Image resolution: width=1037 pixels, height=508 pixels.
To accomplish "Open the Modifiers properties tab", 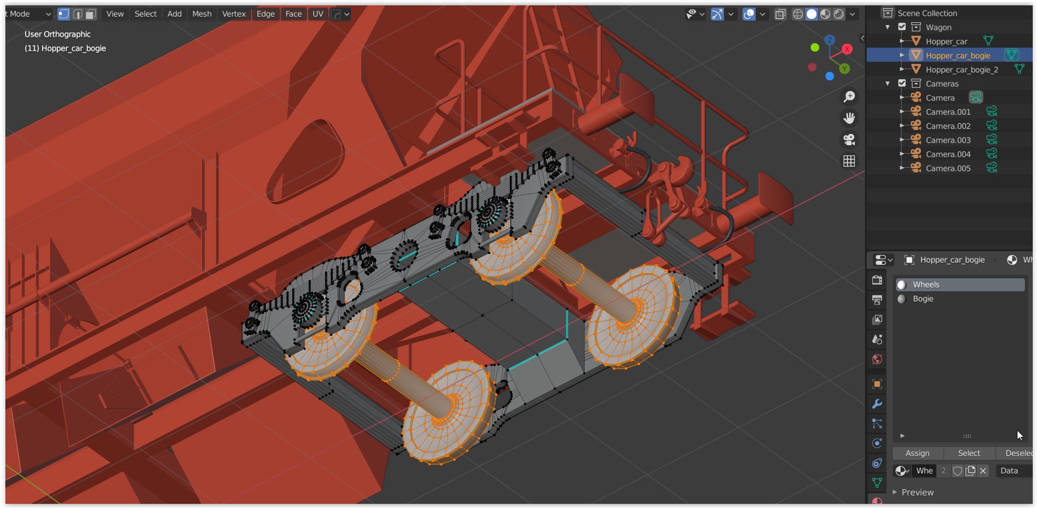I will (877, 404).
